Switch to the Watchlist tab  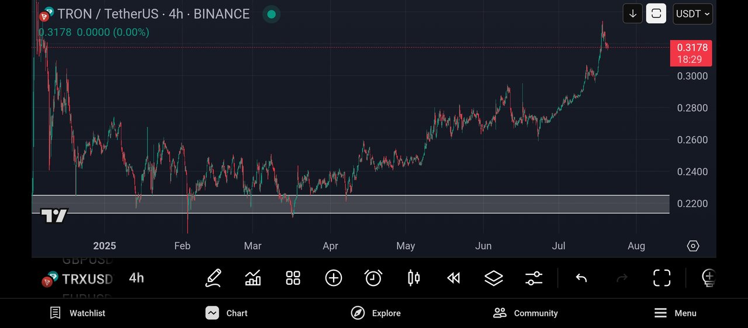tap(77, 313)
